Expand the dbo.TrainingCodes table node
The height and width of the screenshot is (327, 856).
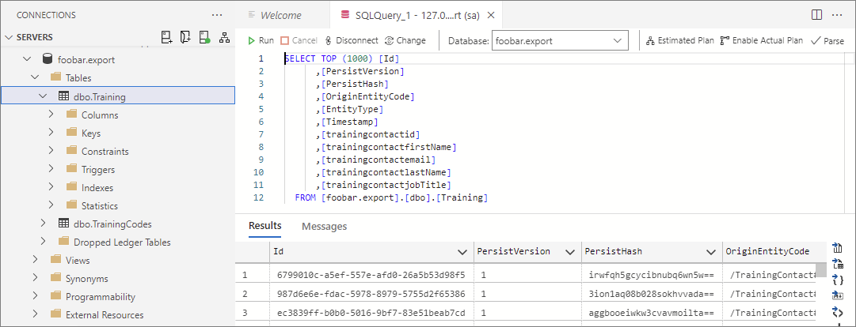[44, 224]
